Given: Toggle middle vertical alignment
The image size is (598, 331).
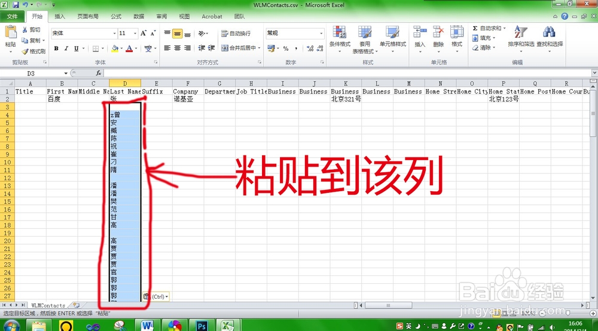Looking at the screenshot, I should [x=178, y=33].
